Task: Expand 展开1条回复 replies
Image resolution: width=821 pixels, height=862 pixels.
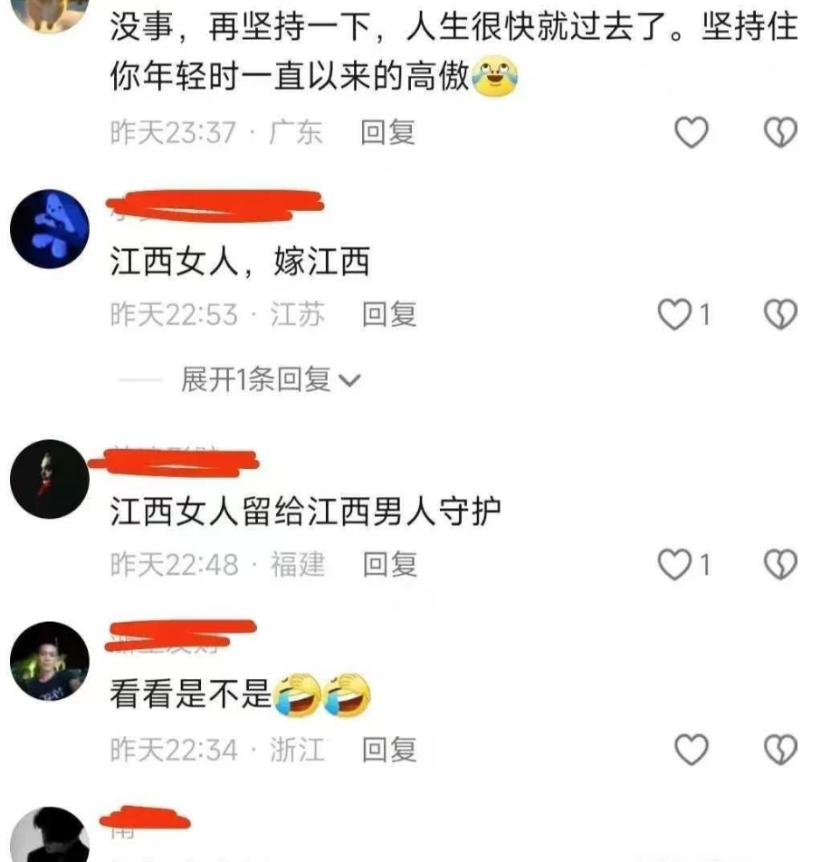Action: click(256, 380)
